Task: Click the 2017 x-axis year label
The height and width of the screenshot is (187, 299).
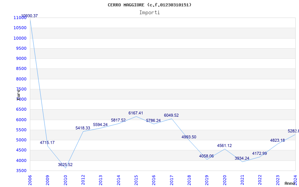Action: [x=172, y=180]
